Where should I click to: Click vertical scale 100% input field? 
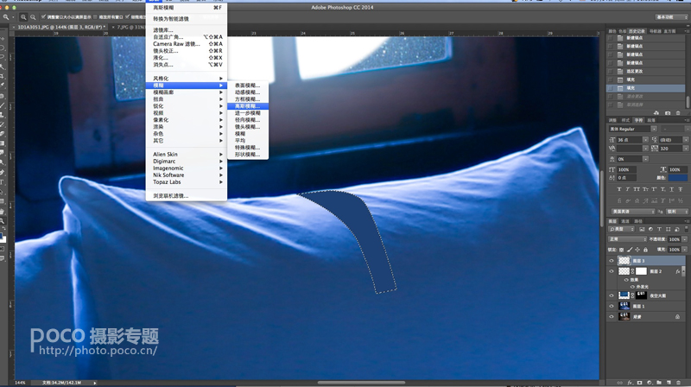tap(626, 169)
